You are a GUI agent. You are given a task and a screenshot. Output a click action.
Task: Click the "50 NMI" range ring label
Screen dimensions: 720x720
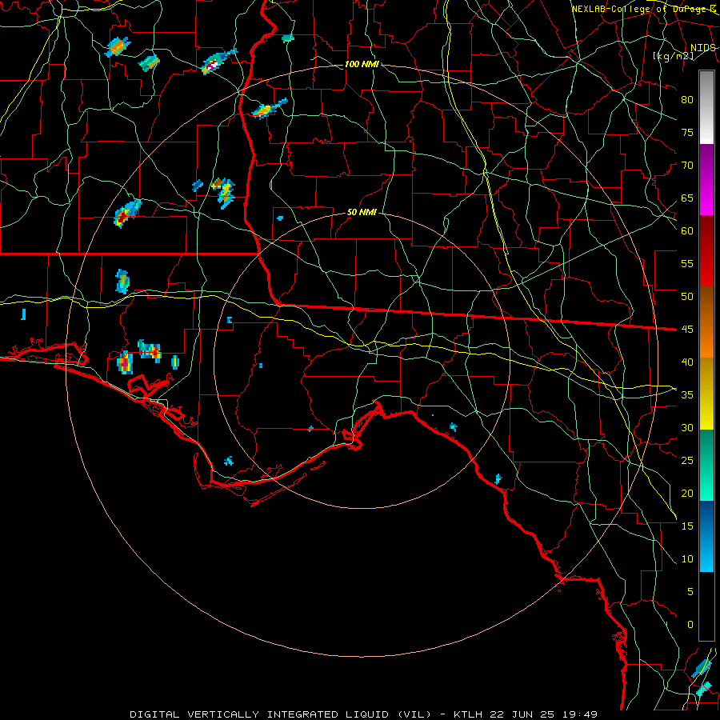point(362,212)
